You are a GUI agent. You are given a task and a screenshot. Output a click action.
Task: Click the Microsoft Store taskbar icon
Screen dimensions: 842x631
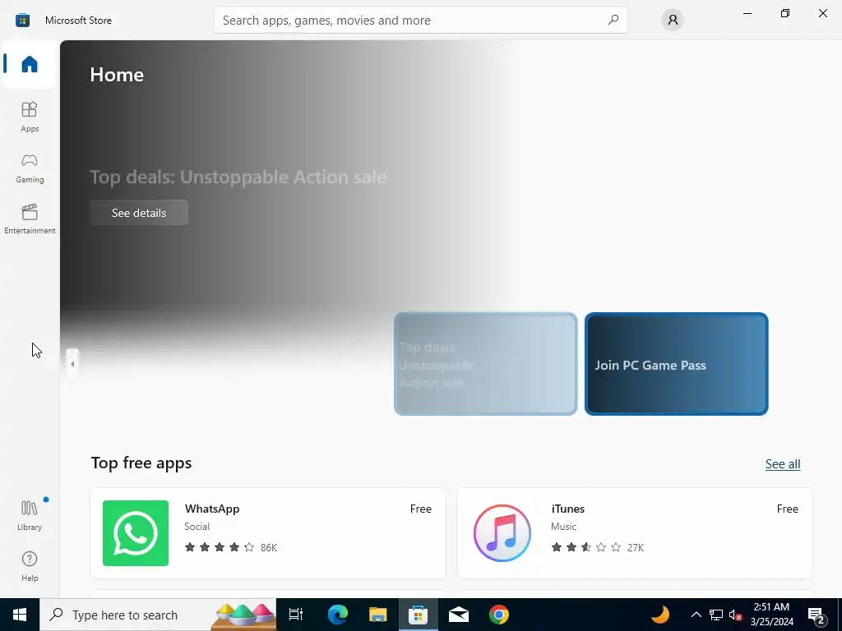point(418,615)
